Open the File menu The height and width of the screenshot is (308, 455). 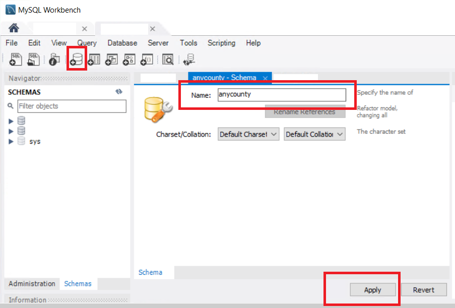coord(12,43)
